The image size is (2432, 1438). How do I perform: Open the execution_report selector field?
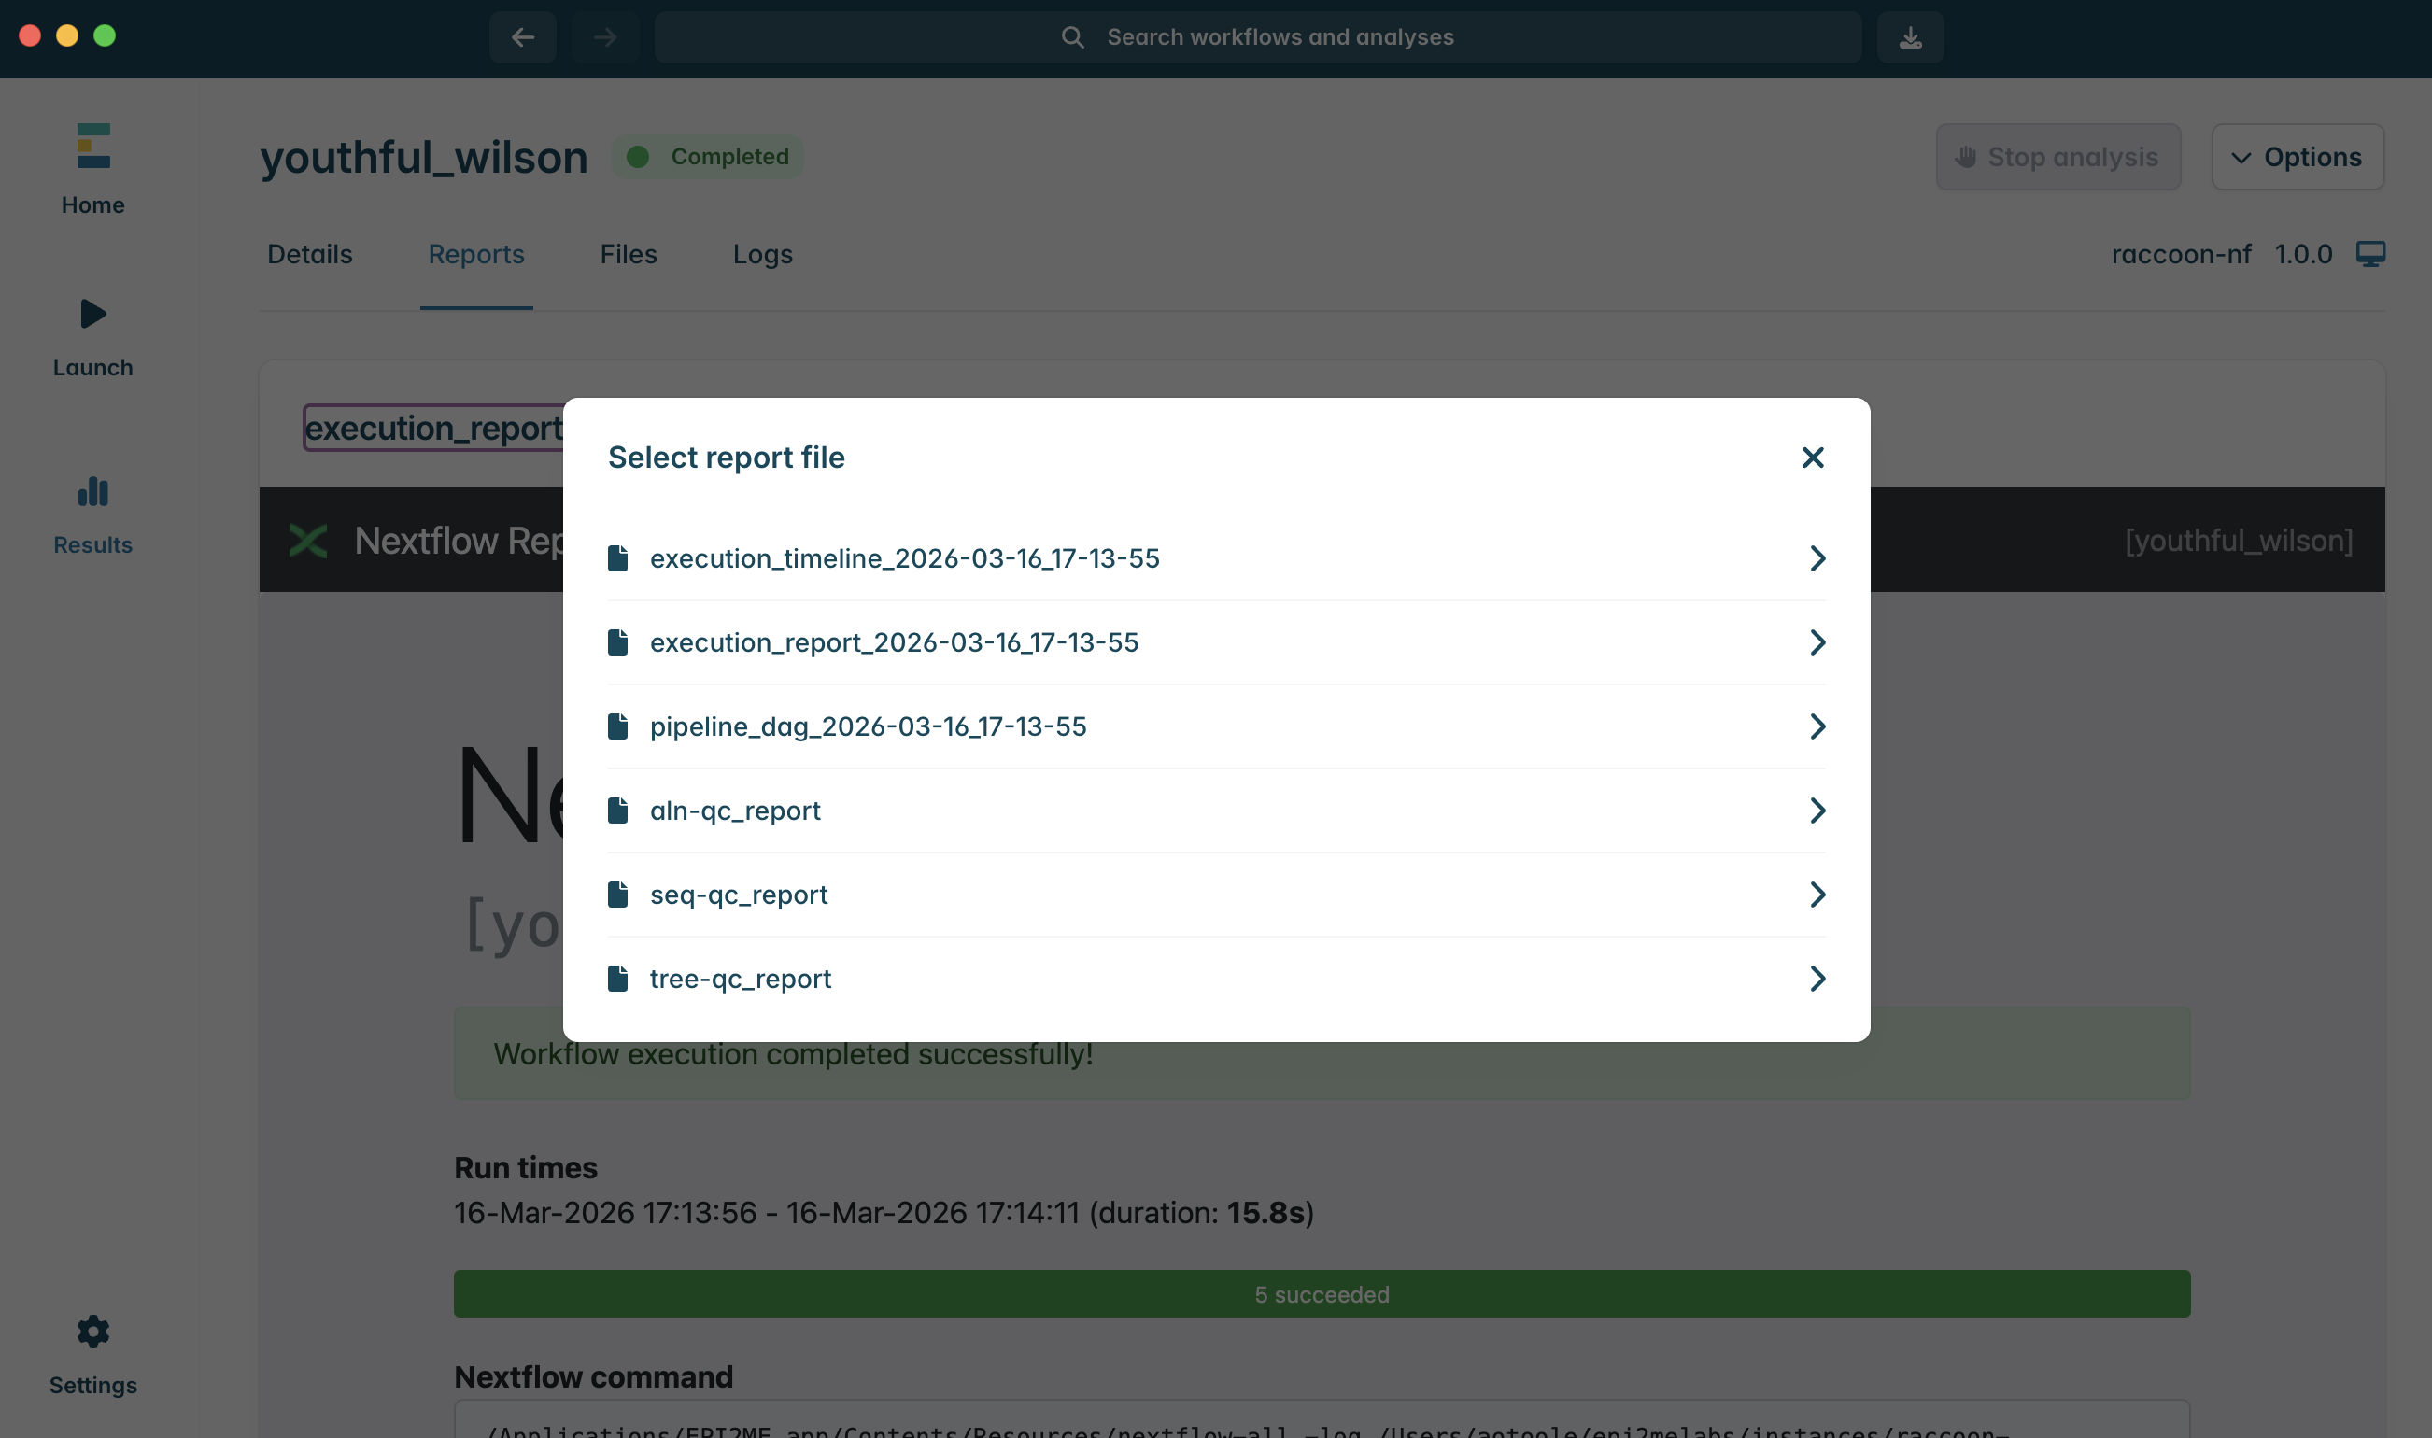tap(433, 428)
